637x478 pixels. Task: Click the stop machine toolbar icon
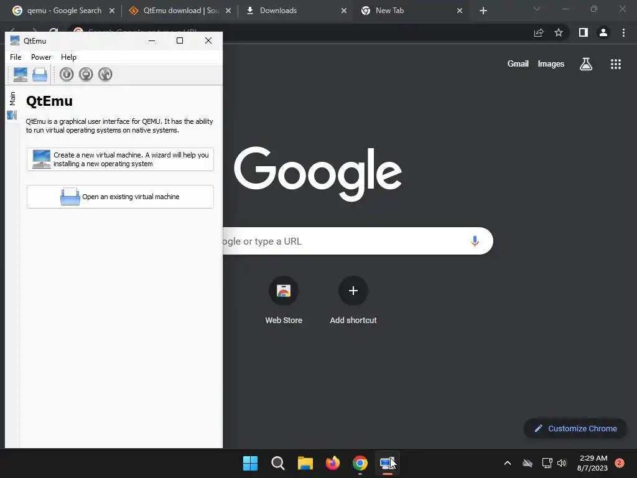pyautogui.click(x=86, y=75)
